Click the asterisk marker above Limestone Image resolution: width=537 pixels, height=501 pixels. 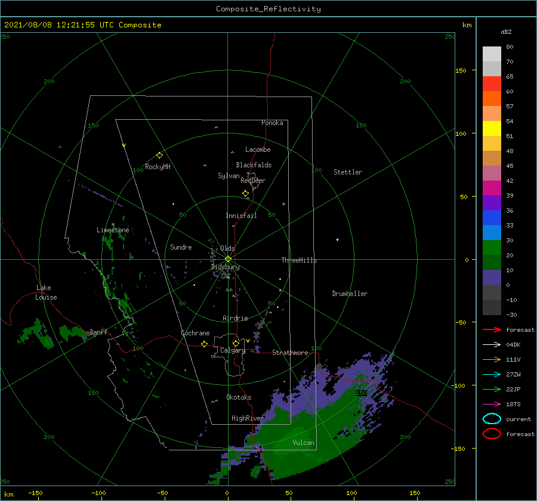113,225
